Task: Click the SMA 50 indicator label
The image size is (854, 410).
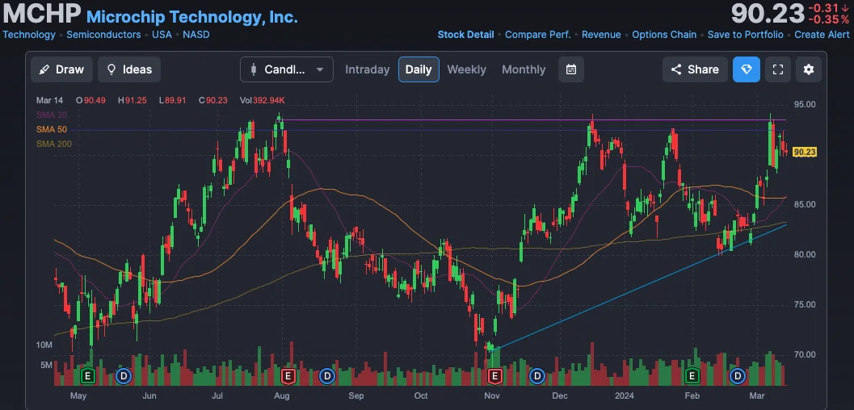Action: coord(51,129)
